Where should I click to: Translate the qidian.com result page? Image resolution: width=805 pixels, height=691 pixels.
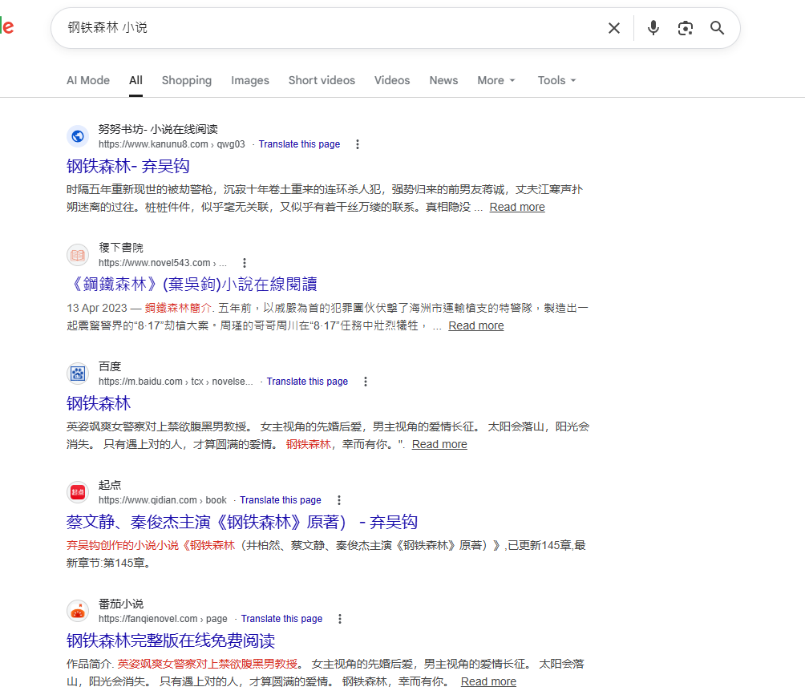click(281, 500)
